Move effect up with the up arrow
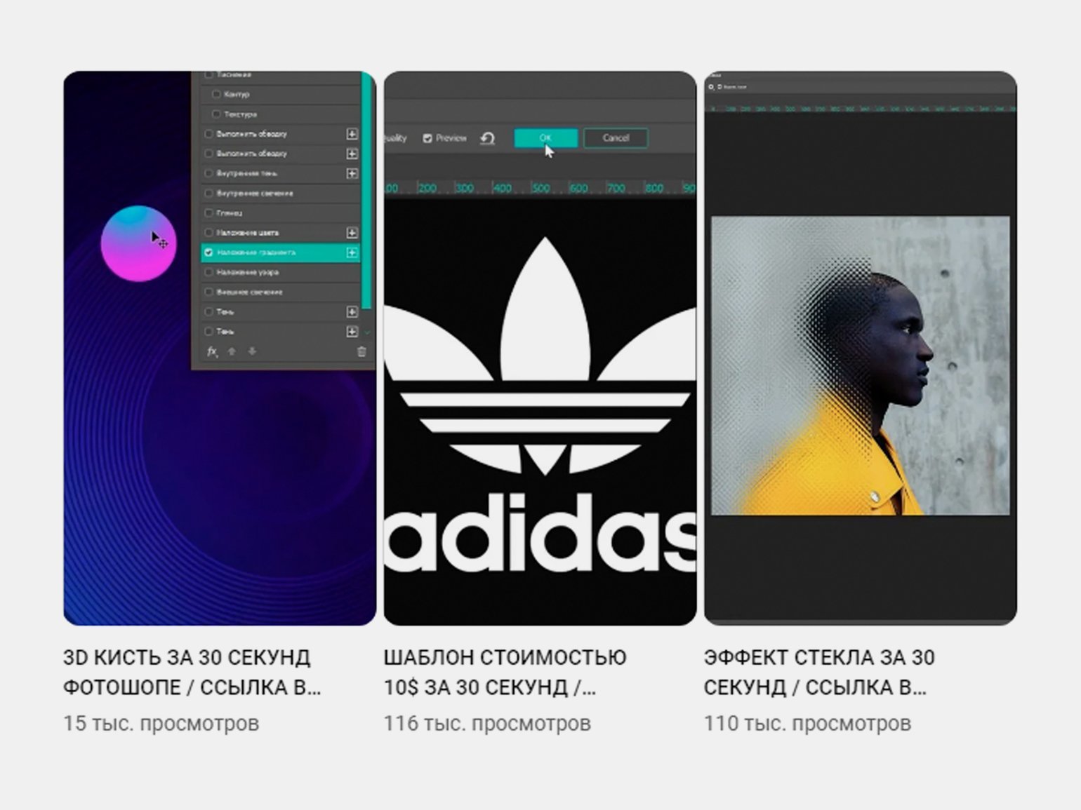1081x810 pixels. click(232, 352)
